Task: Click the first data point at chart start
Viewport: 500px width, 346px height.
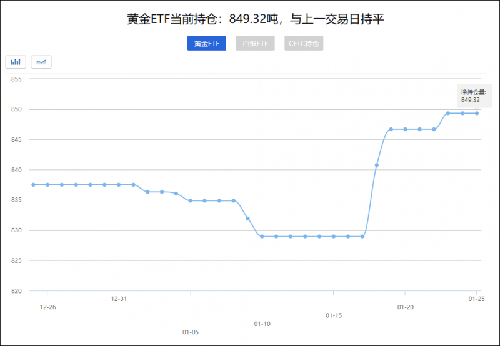Action: tap(33, 185)
